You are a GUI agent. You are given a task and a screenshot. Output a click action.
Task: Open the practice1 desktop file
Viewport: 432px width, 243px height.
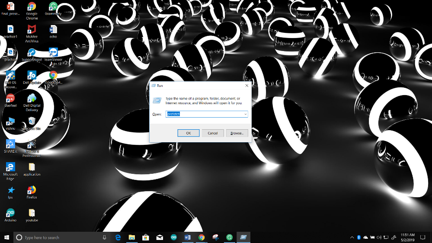tap(10, 32)
